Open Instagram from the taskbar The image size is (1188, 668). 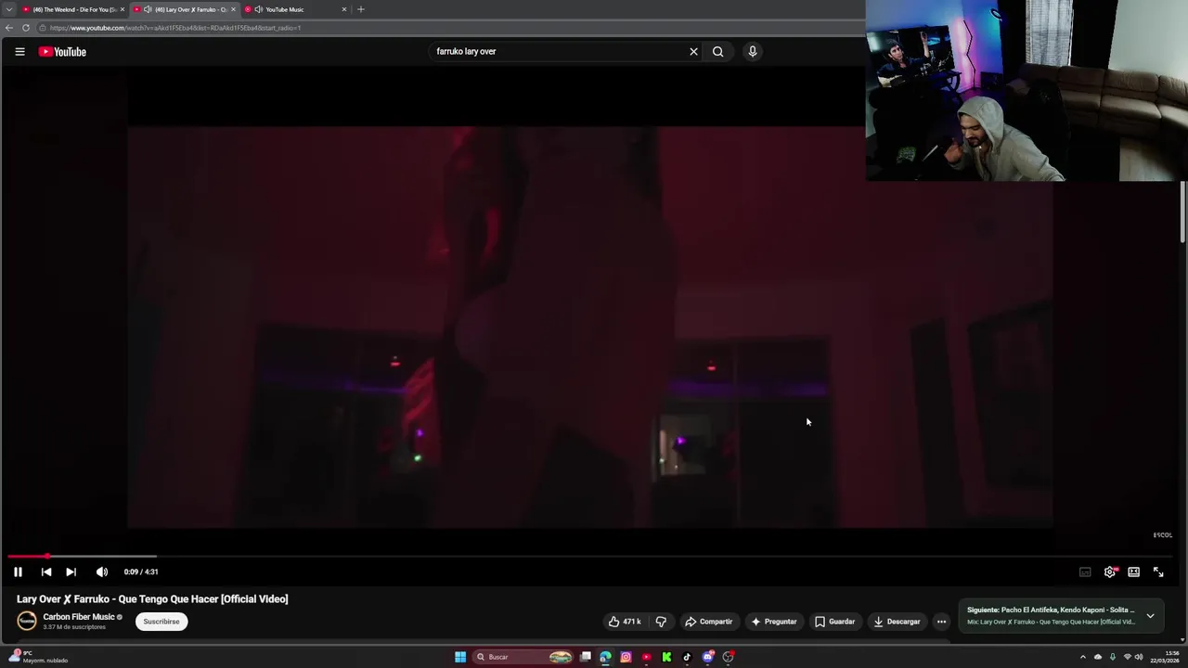[626, 657]
